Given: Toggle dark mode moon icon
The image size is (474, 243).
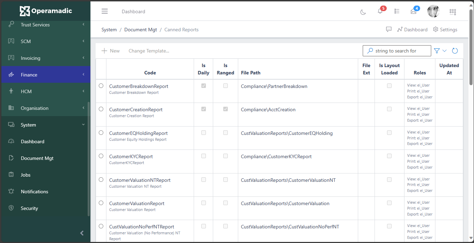Looking at the screenshot, I should [x=363, y=12].
